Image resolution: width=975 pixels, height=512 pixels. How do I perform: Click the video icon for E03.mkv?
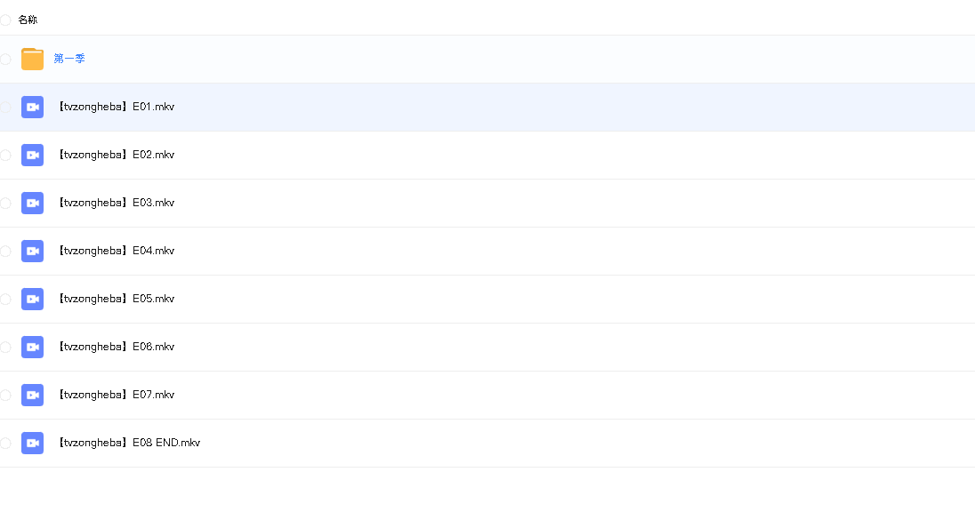click(32, 203)
